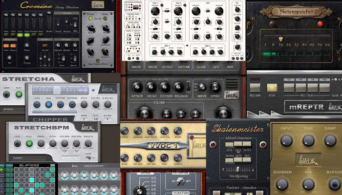The width and height of the screenshot is (342, 195).
Task: Click the divide ratio selector knob beside 1/2–1/6
Action: pyautogui.click(x=139, y=191)
